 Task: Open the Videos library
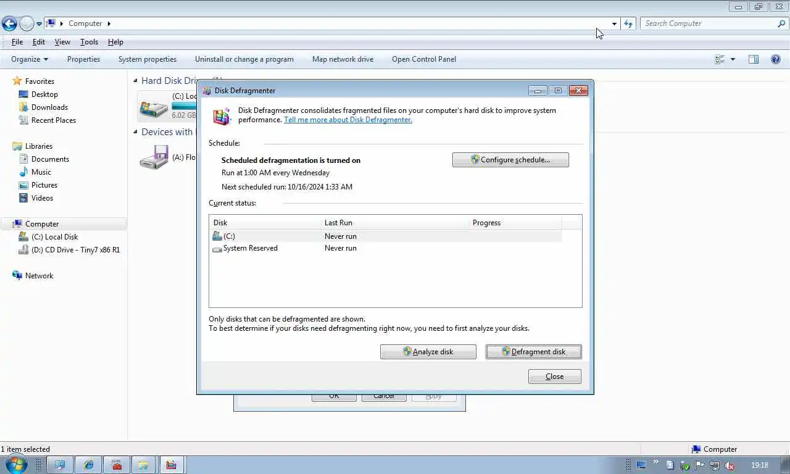pos(42,198)
